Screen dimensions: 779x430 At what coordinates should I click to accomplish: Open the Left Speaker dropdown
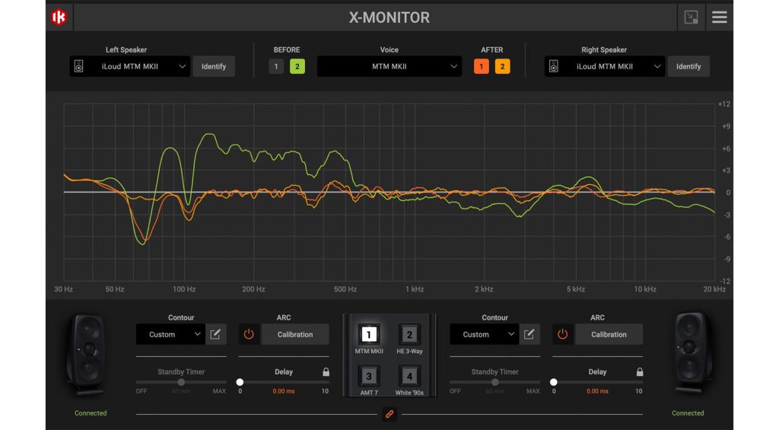point(129,67)
